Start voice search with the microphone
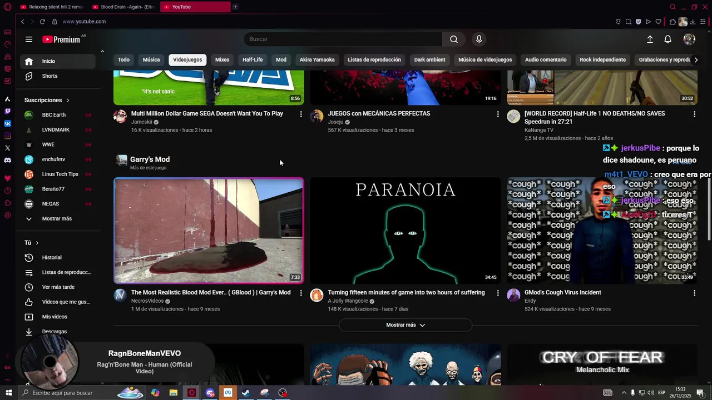The height and width of the screenshot is (400, 712). 479,39
